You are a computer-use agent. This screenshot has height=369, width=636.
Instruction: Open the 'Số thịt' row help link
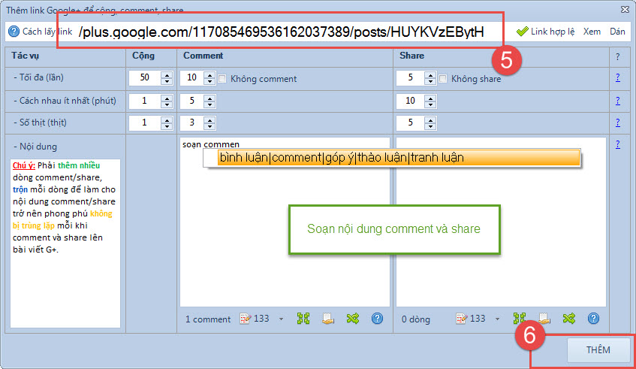pyautogui.click(x=618, y=122)
